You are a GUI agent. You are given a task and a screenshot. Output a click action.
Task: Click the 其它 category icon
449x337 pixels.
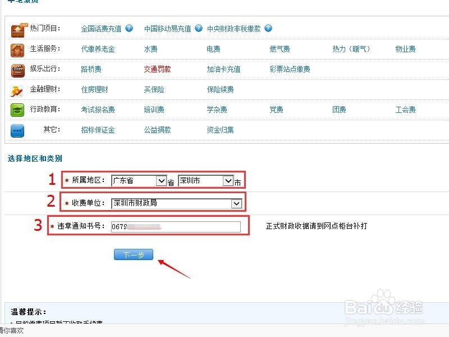tap(17, 130)
